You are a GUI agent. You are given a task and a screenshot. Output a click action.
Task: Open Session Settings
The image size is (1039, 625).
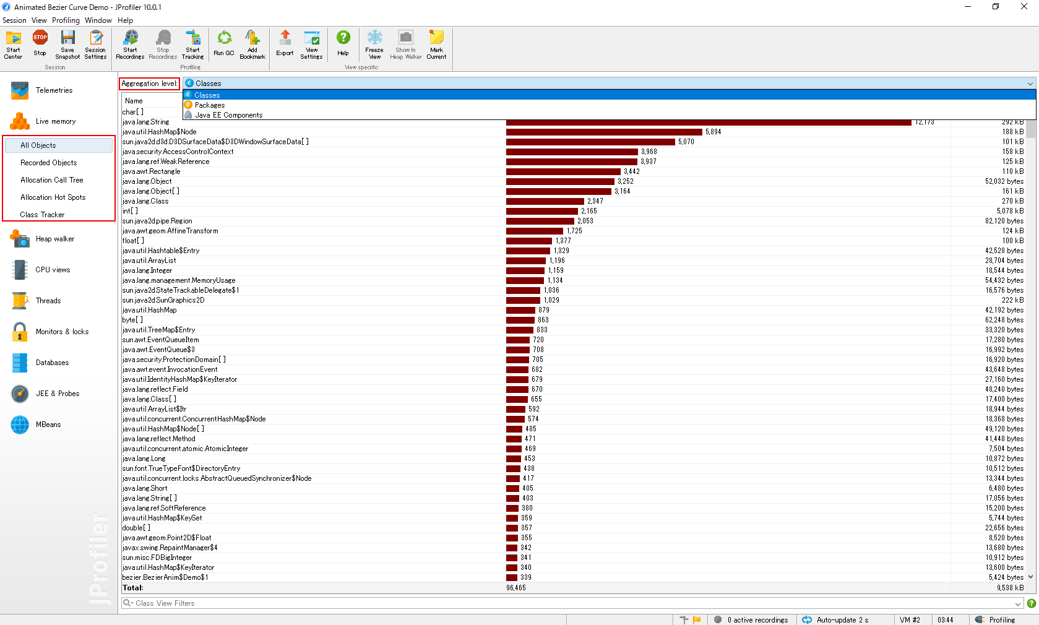(95, 45)
